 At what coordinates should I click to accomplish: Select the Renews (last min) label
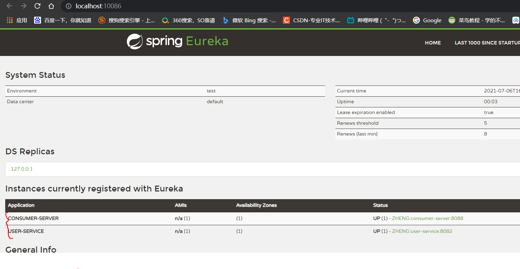tap(357, 134)
